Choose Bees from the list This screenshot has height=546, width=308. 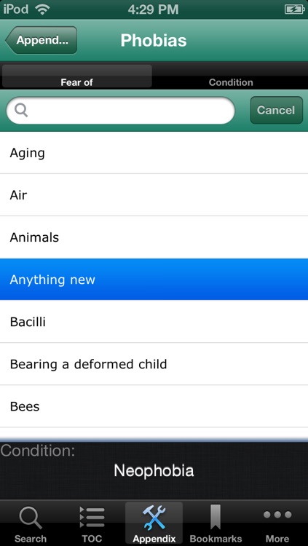click(x=154, y=406)
